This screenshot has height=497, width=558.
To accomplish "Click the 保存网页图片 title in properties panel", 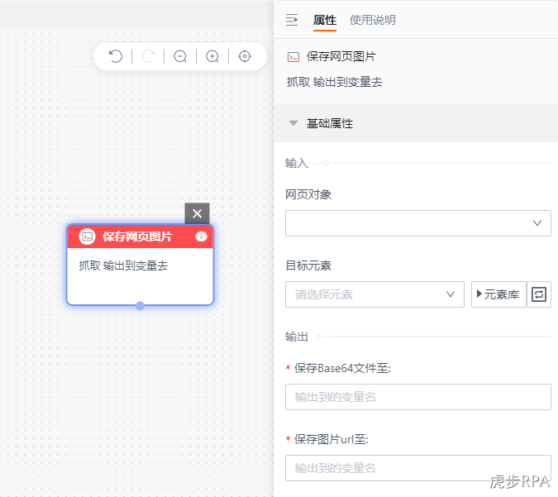I will 341,56.
